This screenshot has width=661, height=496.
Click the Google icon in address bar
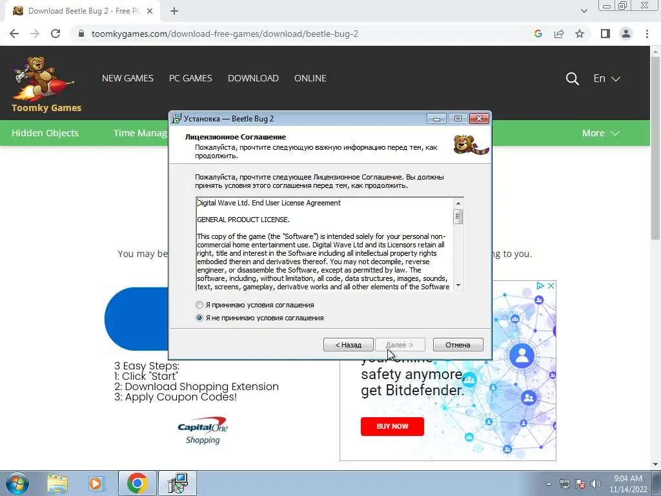538,34
